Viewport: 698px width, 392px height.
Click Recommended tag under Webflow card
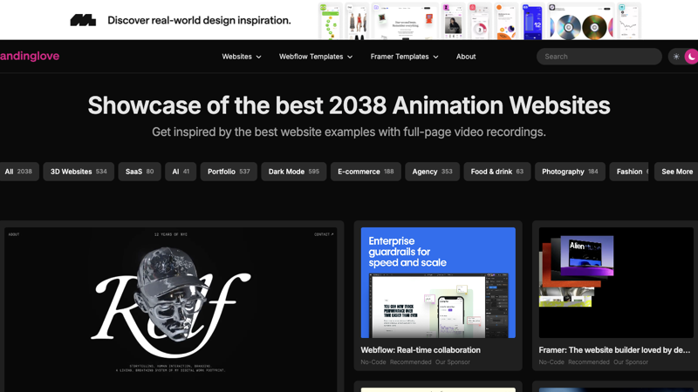pyautogui.click(x=410, y=362)
